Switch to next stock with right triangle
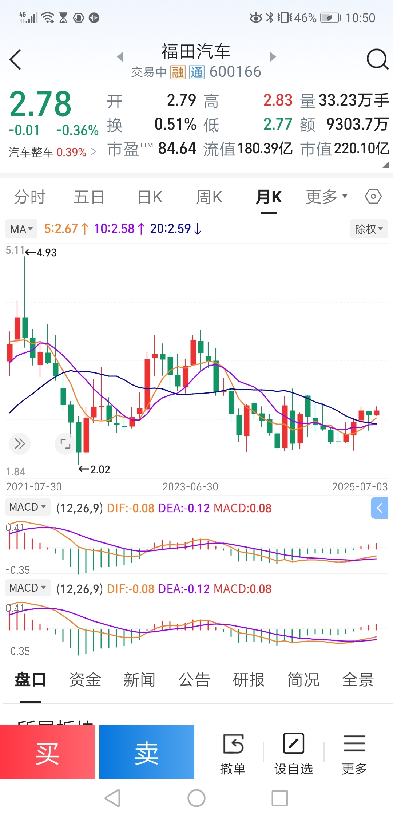 [x=273, y=57]
